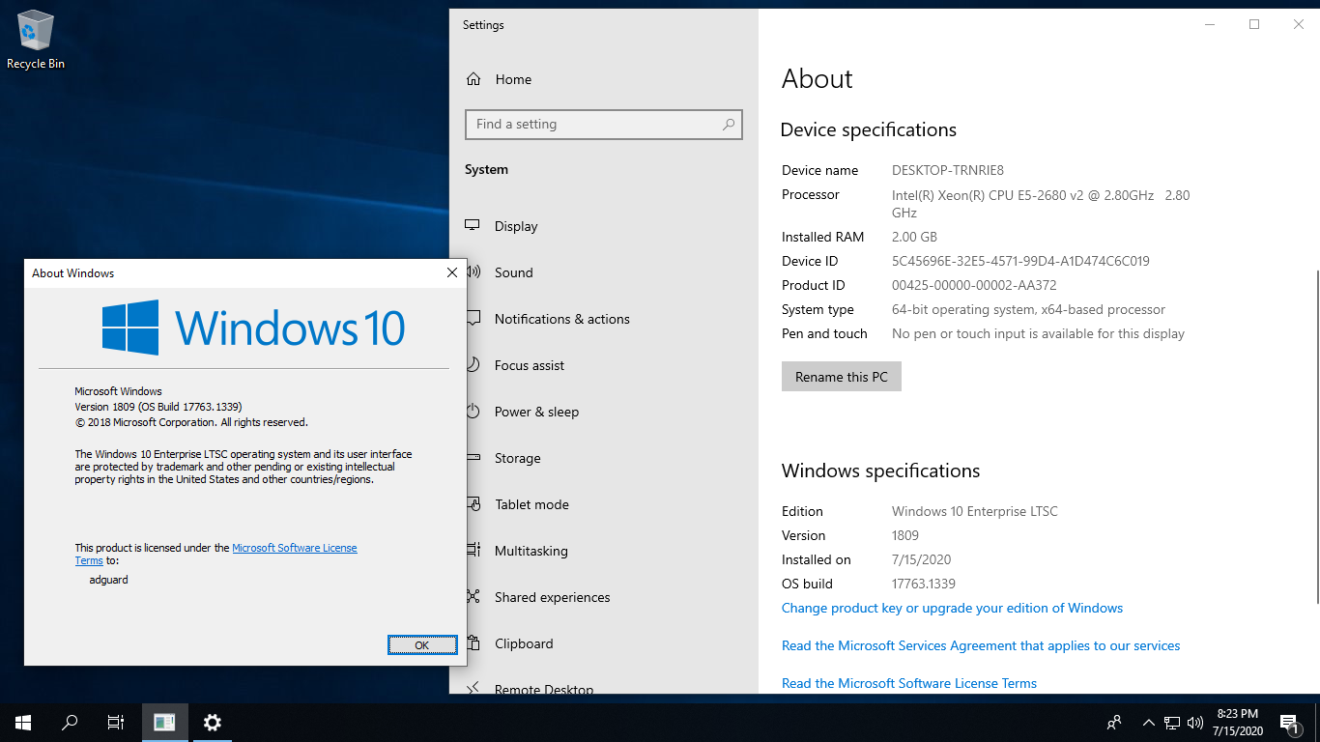
Task: Open the volume speaker icon in tray
Action: 1195,722
